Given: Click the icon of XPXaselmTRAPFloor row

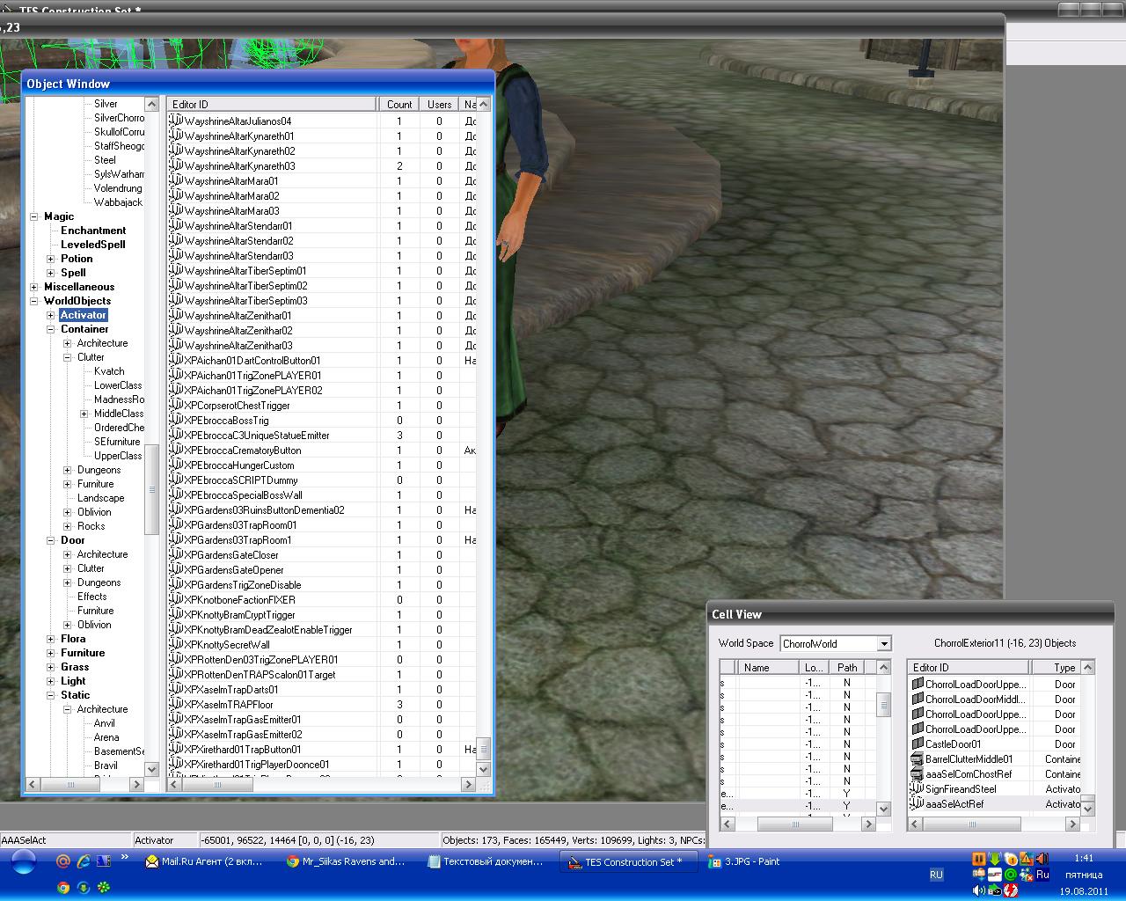Looking at the screenshot, I should click(x=176, y=705).
